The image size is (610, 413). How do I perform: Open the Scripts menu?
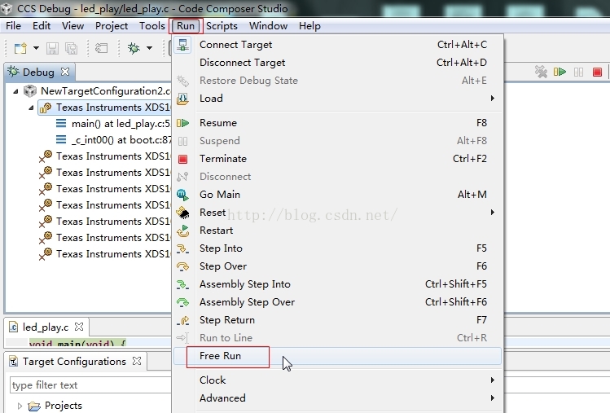pyautogui.click(x=222, y=26)
